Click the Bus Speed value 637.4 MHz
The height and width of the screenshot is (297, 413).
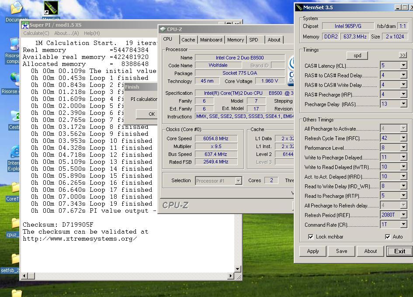[216, 154]
